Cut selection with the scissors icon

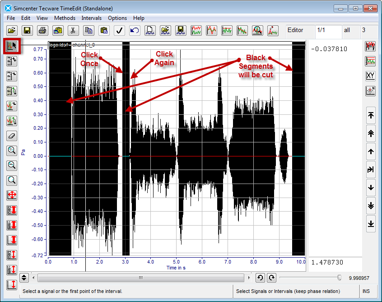tap(73, 30)
